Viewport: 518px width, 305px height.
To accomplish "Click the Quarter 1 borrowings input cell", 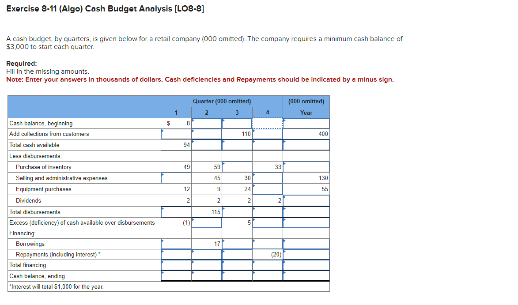I will point(176,244).
